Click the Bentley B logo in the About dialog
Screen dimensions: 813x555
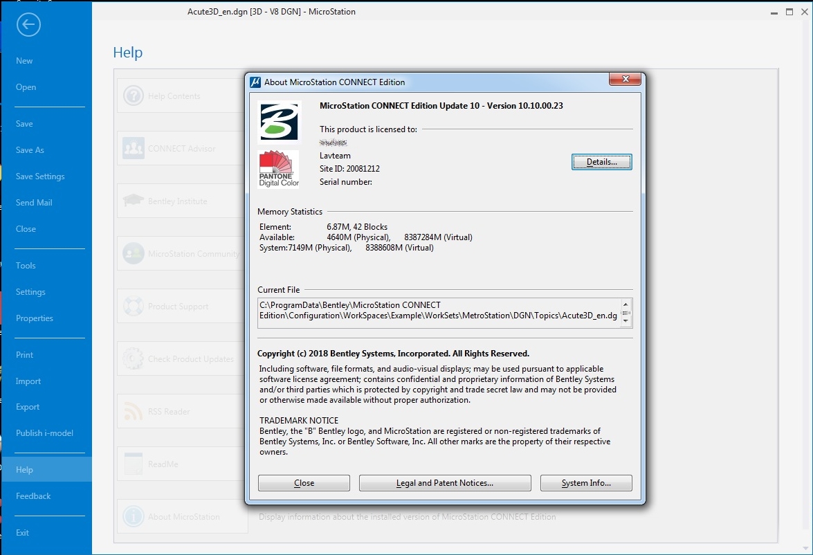279,122
